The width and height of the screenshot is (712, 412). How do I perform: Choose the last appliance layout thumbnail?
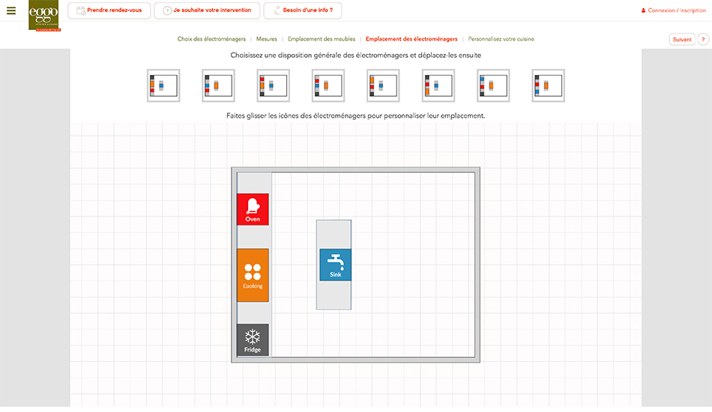coord(548,85)
